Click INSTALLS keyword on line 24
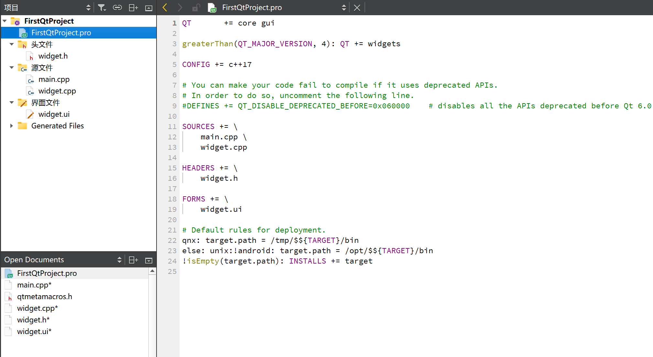 pyautogui.click(x=308, y=261)
